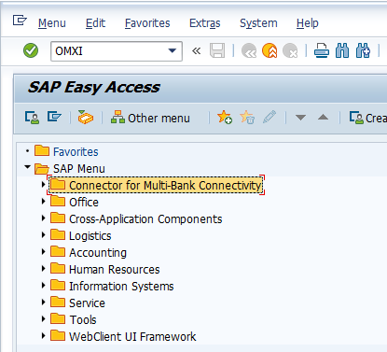Select the Tools tree label
Screen dimensions: 387x352
(83, 320)
